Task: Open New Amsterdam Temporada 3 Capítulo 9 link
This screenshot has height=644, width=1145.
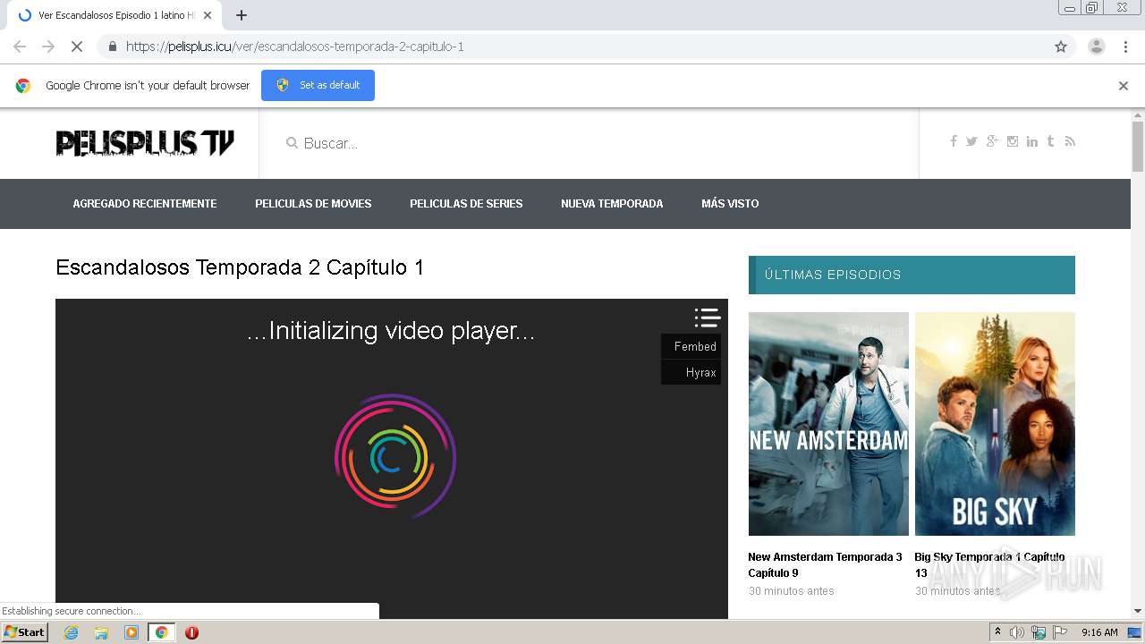Action: point(826,564)
